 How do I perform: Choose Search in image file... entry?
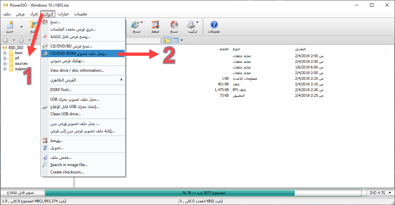[x=83, y=165]
